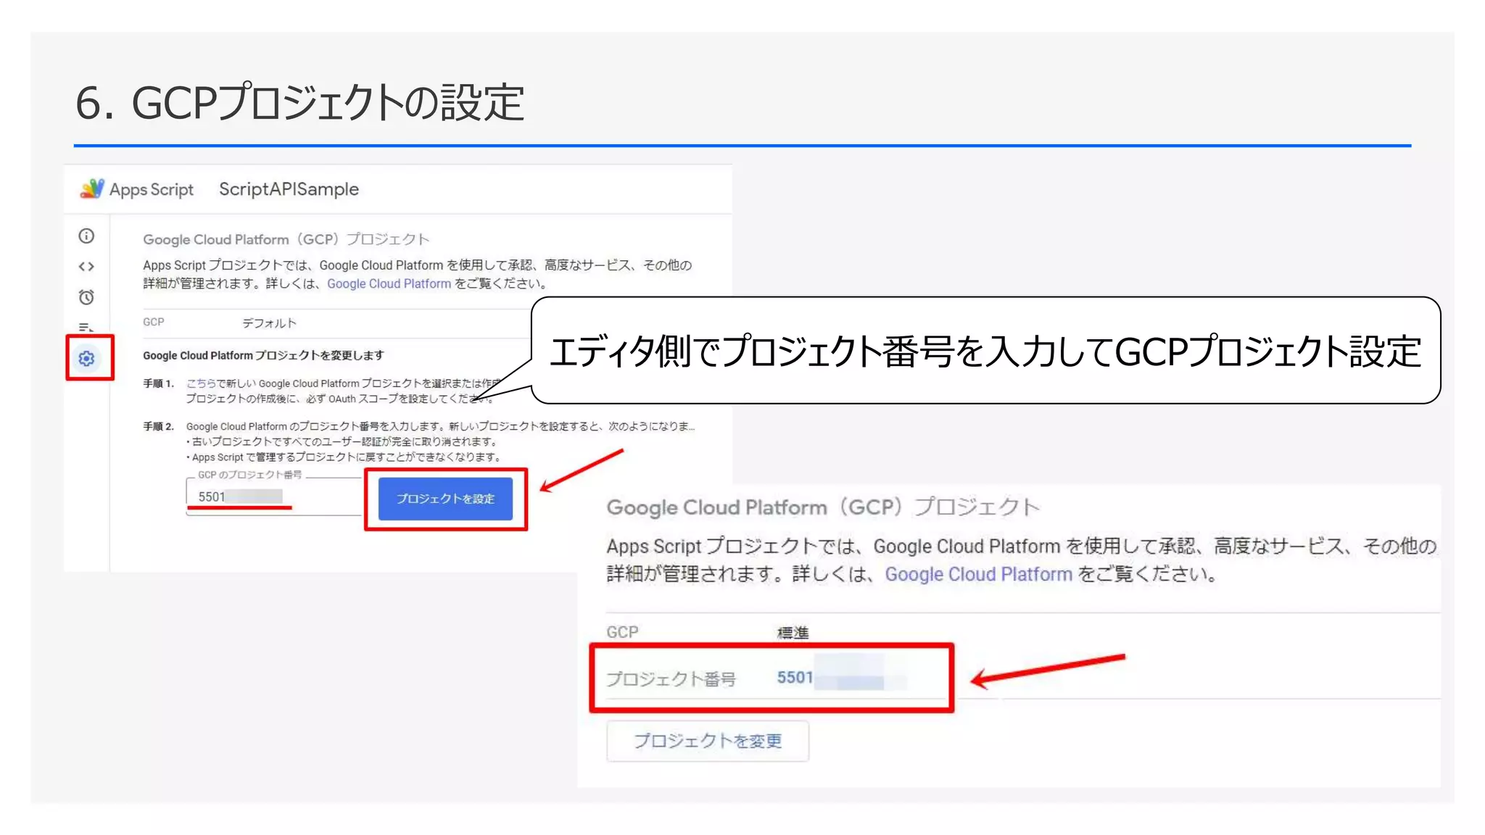
Task: Open the Project Settings gear icon
Action: click(x=87, y=358)
